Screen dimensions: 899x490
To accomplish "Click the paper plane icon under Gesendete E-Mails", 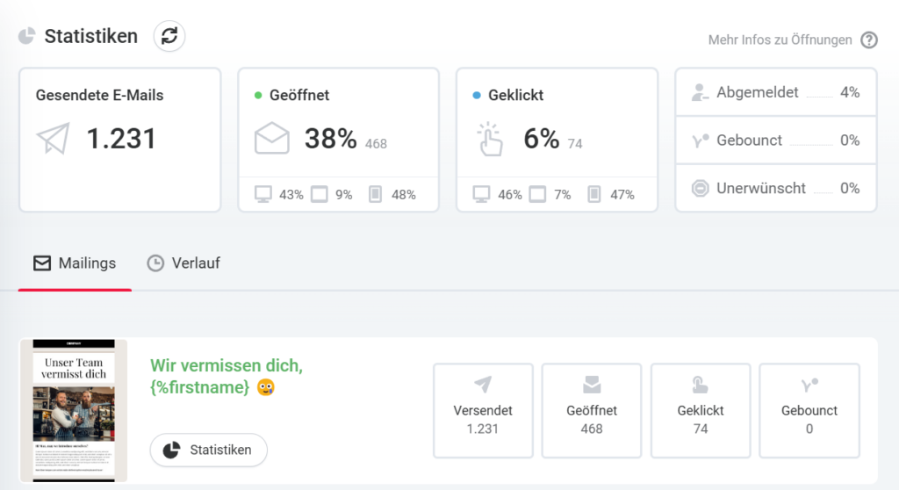I will click(53, 139).
